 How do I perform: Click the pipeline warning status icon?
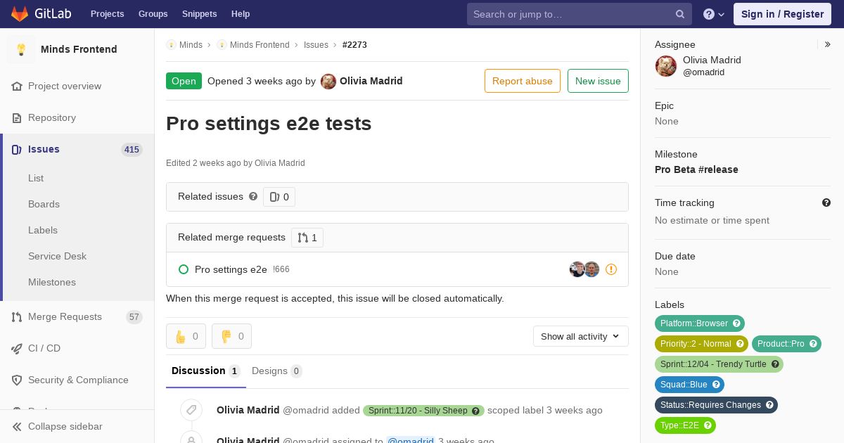611,269
